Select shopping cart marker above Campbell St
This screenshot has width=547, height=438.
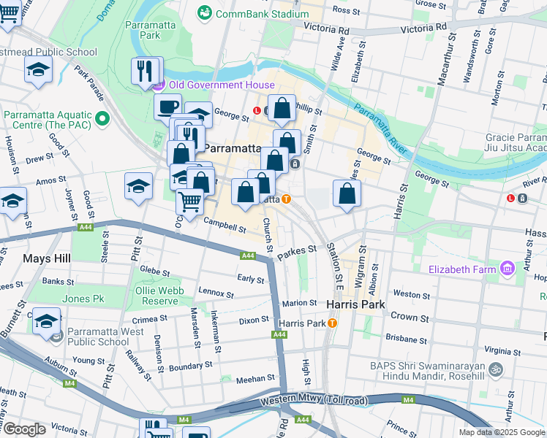pyautogui.click(x=190, y=201)
